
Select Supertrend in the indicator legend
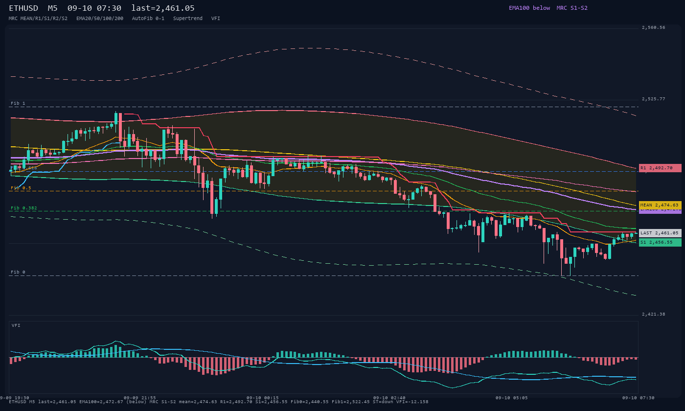point(188,18)
